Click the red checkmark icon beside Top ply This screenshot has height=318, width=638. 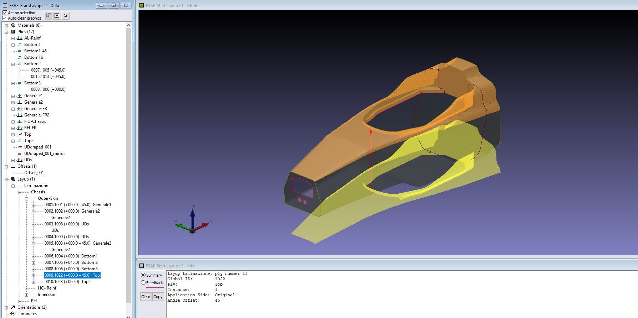pos(20,134)
